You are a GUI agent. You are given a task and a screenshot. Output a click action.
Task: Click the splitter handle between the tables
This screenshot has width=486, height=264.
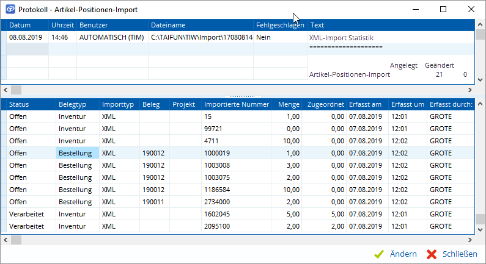click(243, 96)
